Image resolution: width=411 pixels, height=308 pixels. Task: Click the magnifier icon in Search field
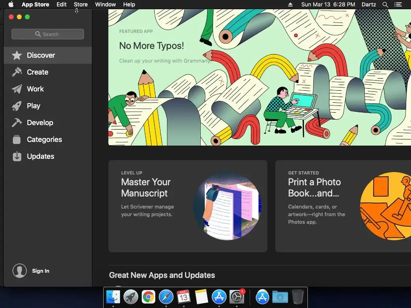point(38,34)
